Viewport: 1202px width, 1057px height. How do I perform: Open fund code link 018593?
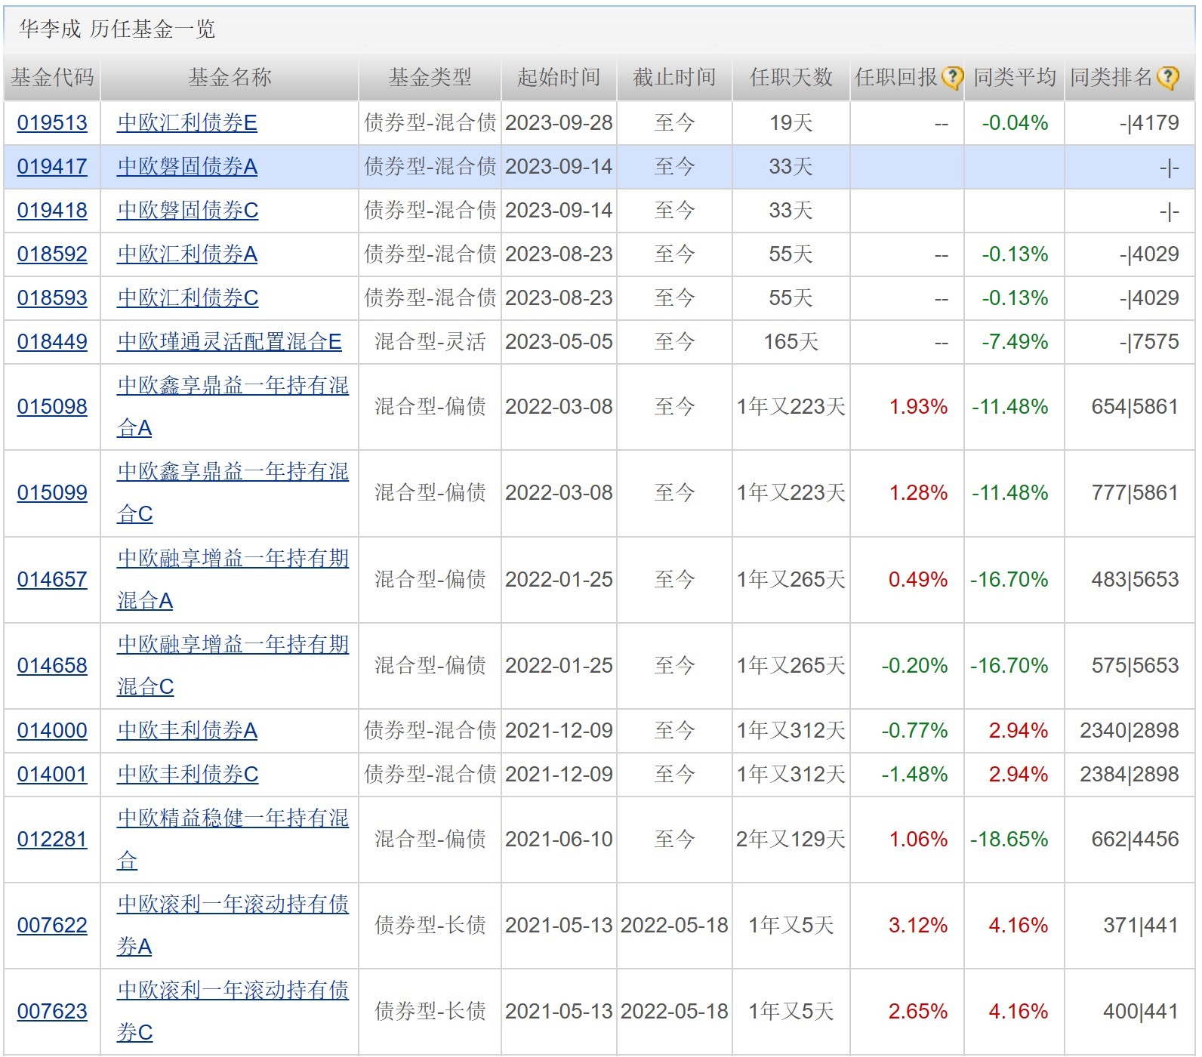tap(52, 298)
